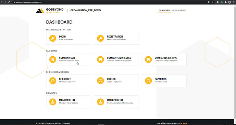The height and width of the screenshot is (125, 236).
Task: Click the 'Login & Registration' section heading
Action: click(58, 30)
